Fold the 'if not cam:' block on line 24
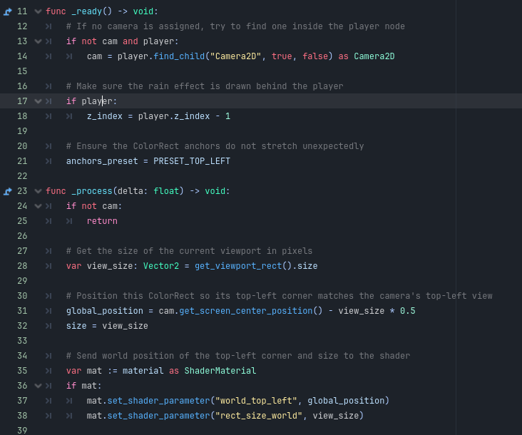The image size is (522, 435). tap(38, 206)
